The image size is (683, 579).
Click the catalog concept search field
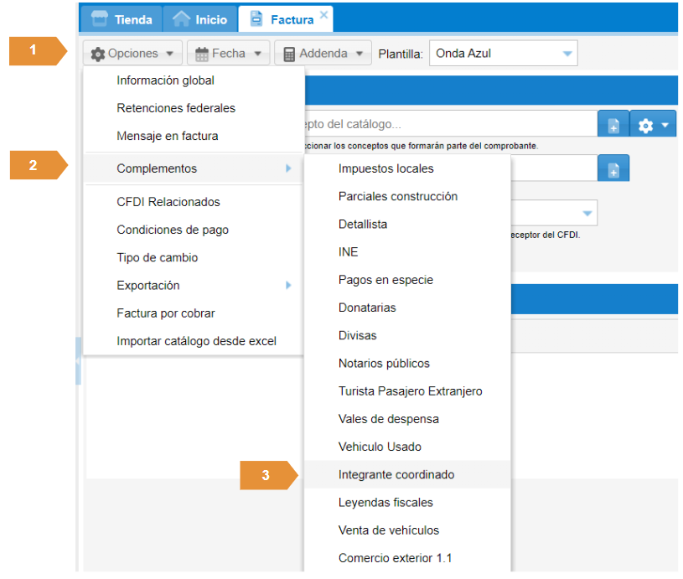point(448,124)
